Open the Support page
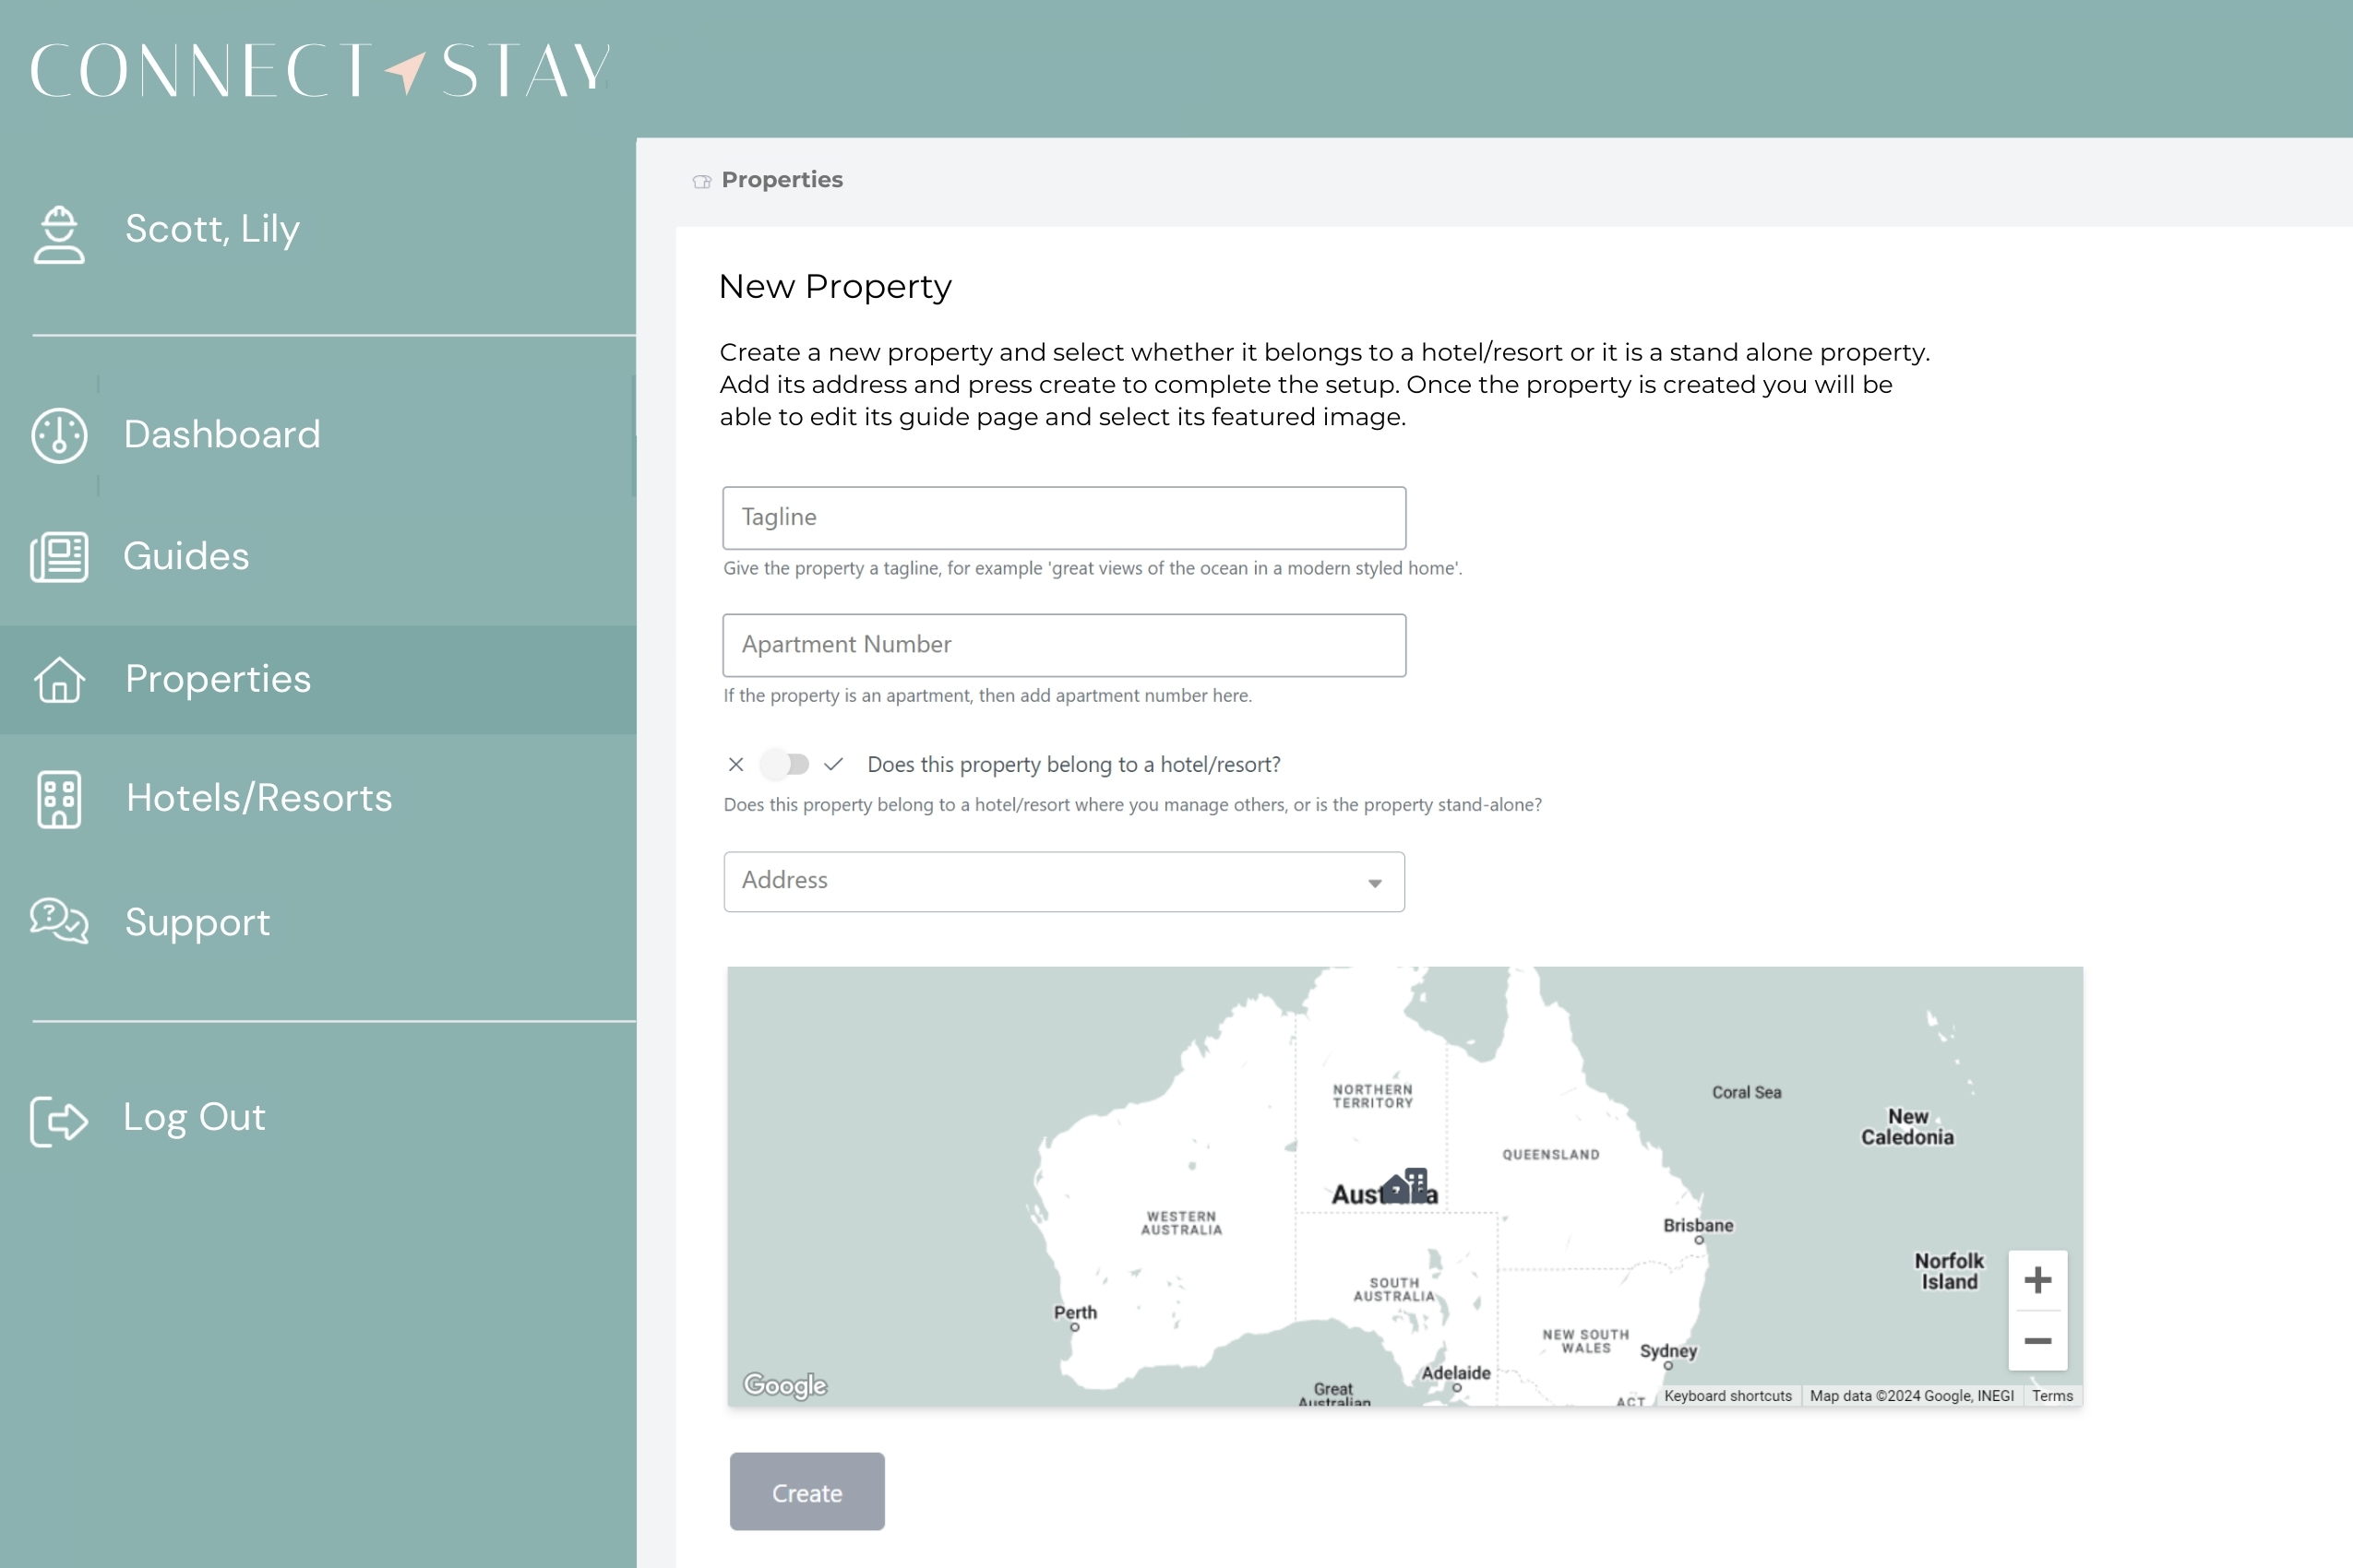 click(x=197, y=922)
